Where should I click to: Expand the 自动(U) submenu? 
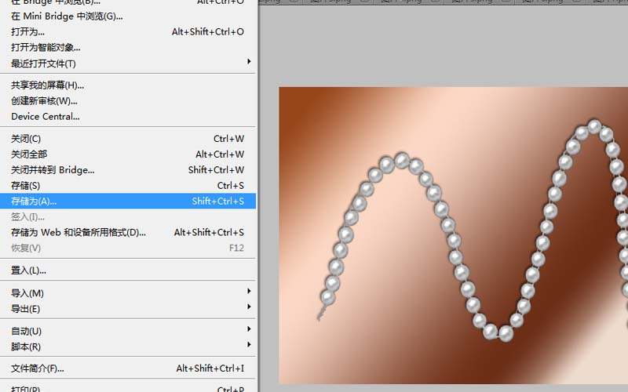point(128,331)
